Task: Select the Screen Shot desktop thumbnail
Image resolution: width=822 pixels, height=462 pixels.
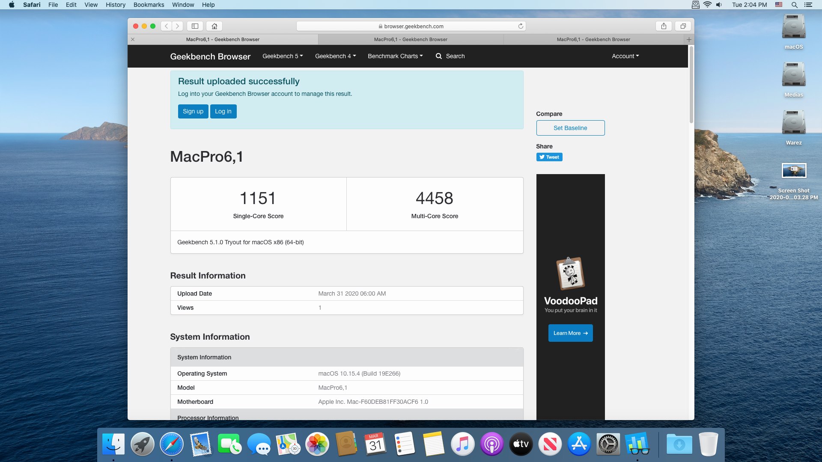Action: 794,170
